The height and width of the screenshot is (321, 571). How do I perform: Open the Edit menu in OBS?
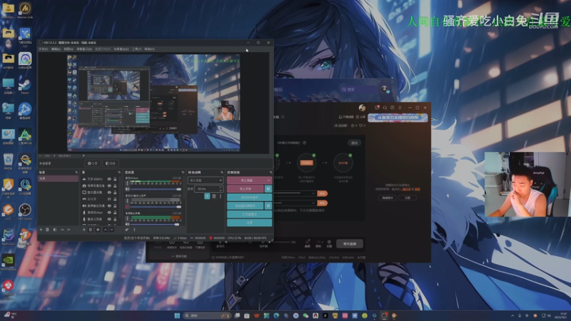56,49
